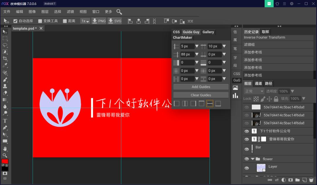This screenshot has height=185, width=317.
Task: Switch to the Gallery tab
Action: click(208, 32)
